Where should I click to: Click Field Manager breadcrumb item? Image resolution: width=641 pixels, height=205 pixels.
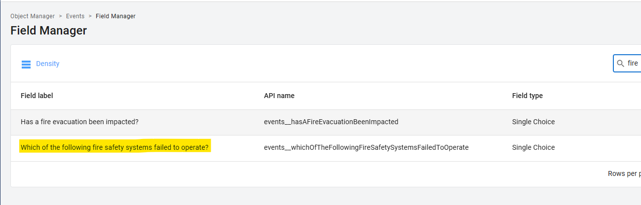click(x=115, y=16)
